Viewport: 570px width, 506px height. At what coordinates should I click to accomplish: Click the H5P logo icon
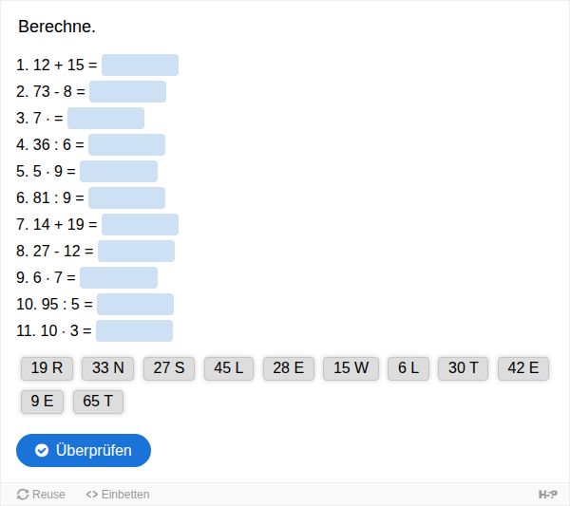click(x=548, y=495)
